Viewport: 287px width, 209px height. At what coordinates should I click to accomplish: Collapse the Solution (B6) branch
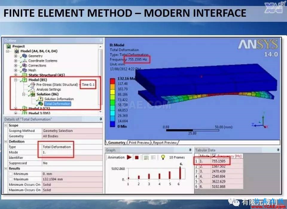(x=24, y=94)
